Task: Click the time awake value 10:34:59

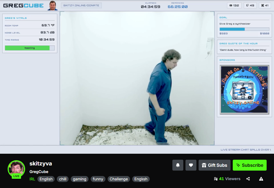Action: coord(47,39)
